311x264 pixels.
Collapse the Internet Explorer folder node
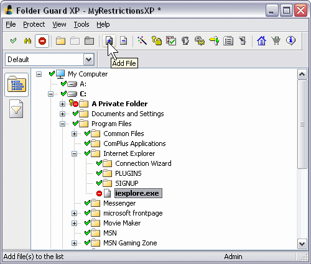74,153
